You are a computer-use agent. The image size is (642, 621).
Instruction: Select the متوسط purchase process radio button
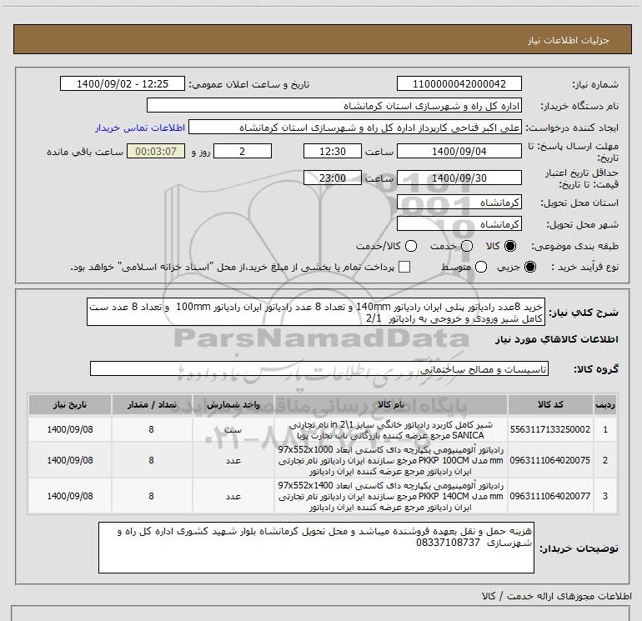pos(481,267)
